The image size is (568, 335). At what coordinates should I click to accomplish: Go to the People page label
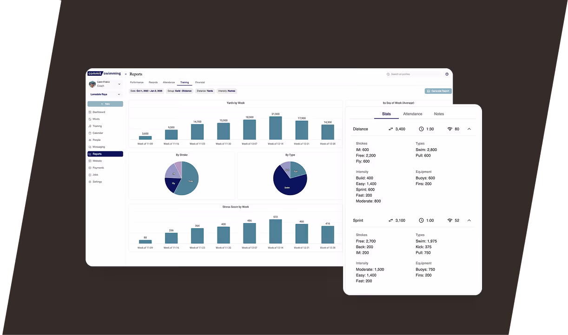pyautogui.click(x=97, y=140)
